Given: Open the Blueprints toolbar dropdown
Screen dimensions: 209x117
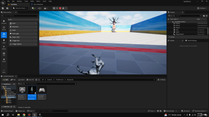Looking at the screenshot, I should 40,8.
